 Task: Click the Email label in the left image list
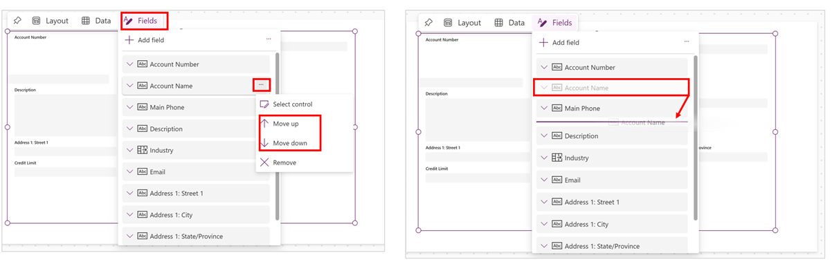pos(159,171)
